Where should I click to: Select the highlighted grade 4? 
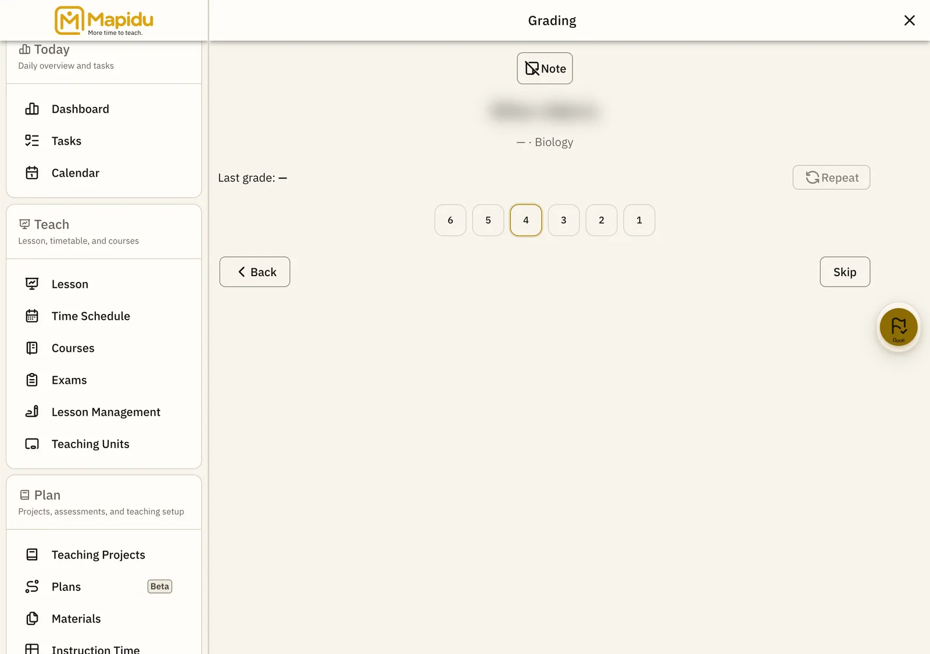tap(526, 220)
